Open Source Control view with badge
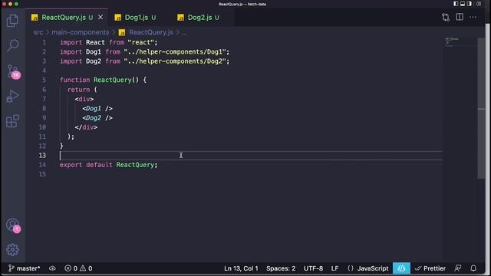The width and height of the screenshot is (491, 276). (14, 72)
